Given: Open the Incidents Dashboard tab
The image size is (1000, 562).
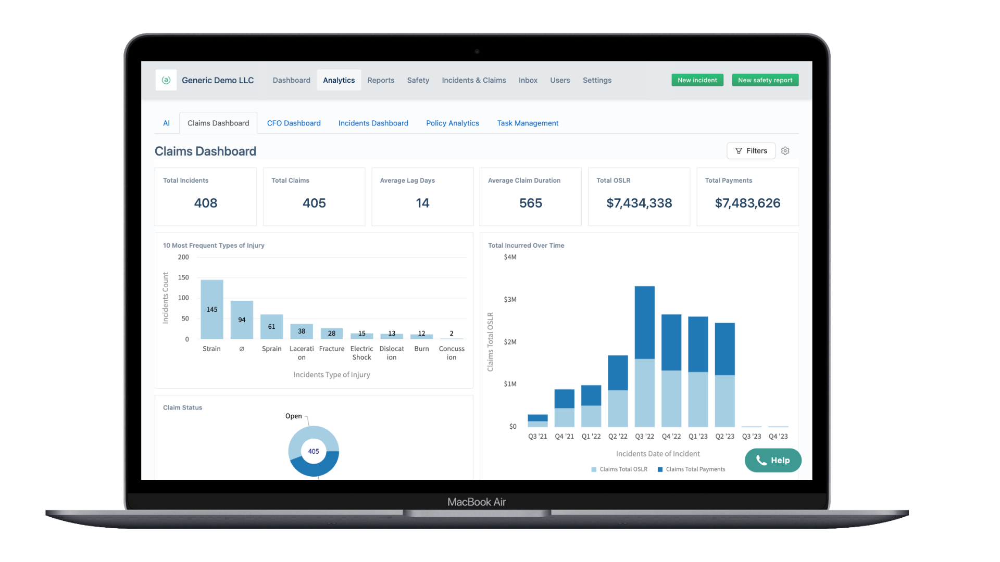Looking at the screenshot, I should tap(373, 123).
